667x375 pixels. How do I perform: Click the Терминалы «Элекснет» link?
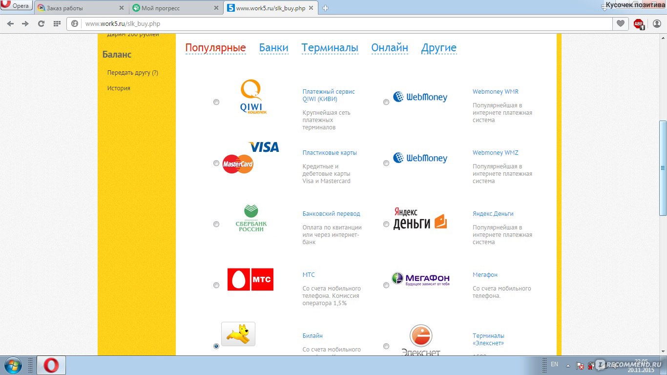click(x=488, y=339)
